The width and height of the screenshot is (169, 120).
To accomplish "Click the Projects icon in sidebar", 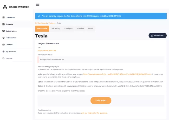I will (3, 24).
